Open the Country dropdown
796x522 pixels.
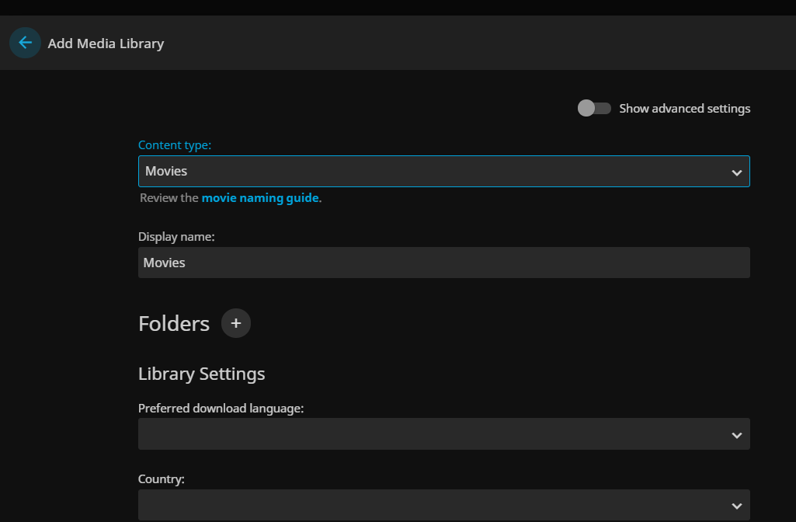[x=443, y=505]
